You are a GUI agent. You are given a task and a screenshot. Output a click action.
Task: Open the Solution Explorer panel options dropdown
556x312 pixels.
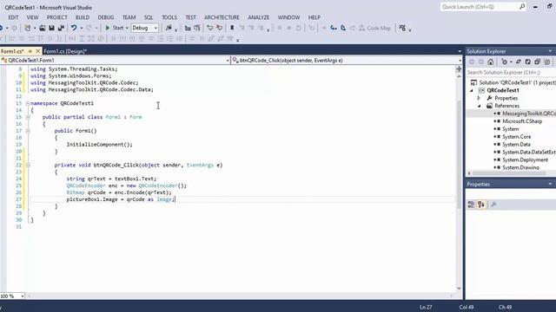click(x=550, y=51)
